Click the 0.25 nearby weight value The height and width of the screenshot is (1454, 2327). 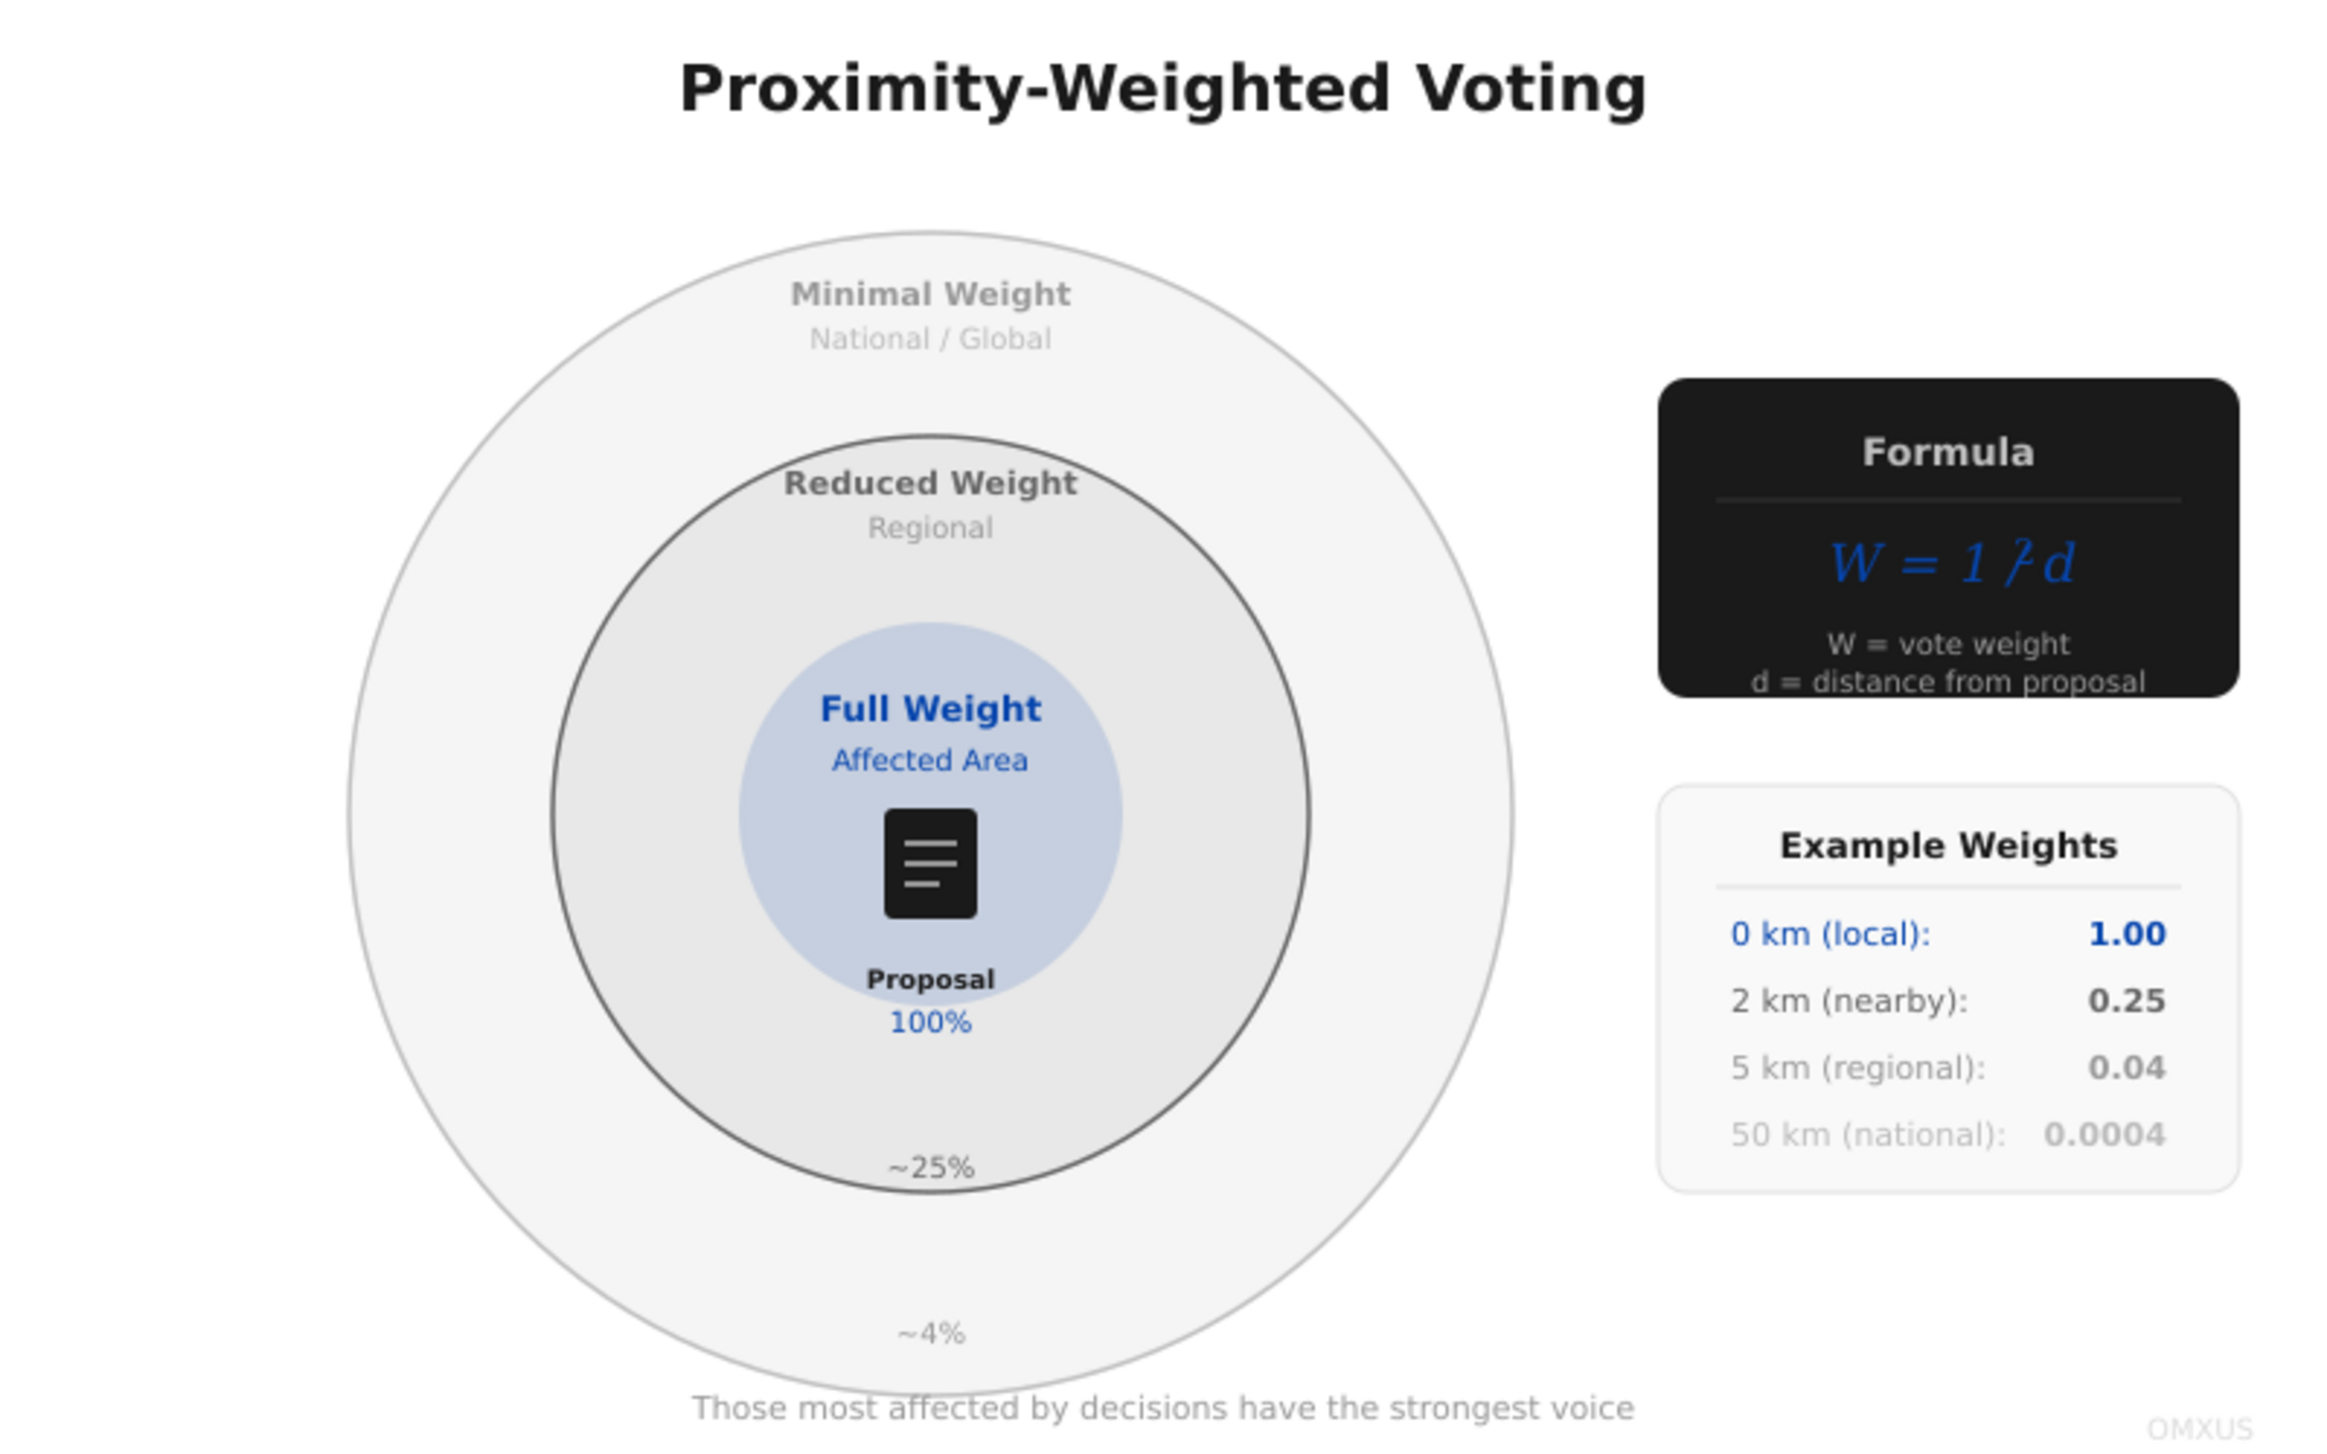2126,1001
